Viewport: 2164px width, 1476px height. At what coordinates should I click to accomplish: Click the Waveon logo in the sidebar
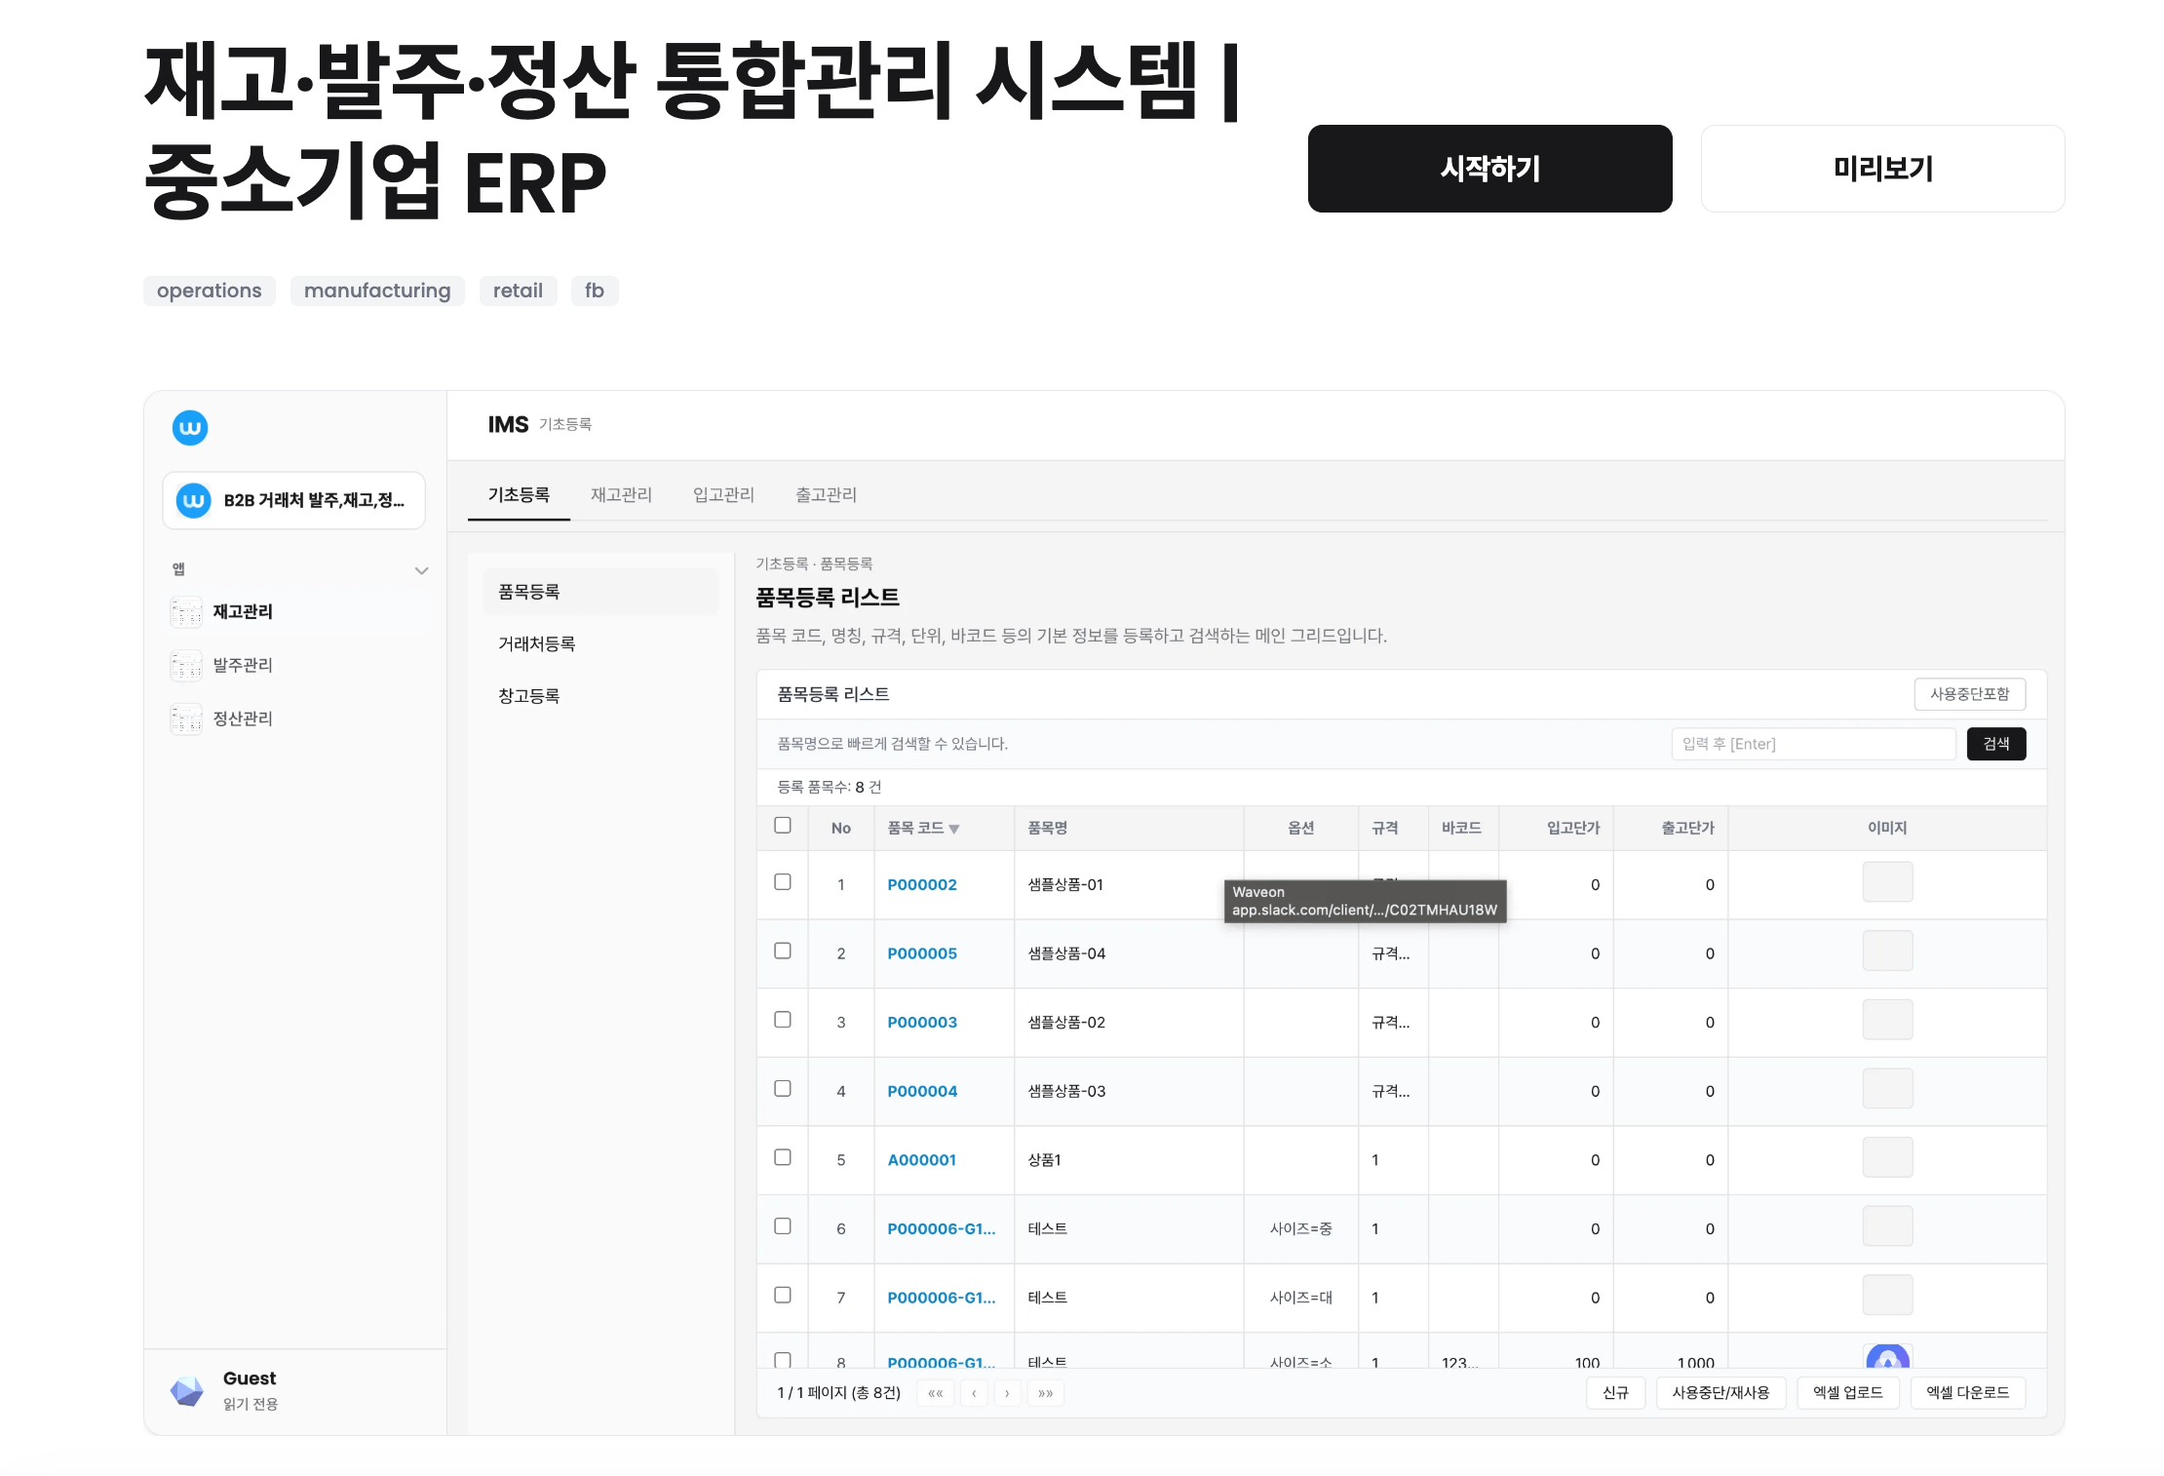[x=191, y=428]
